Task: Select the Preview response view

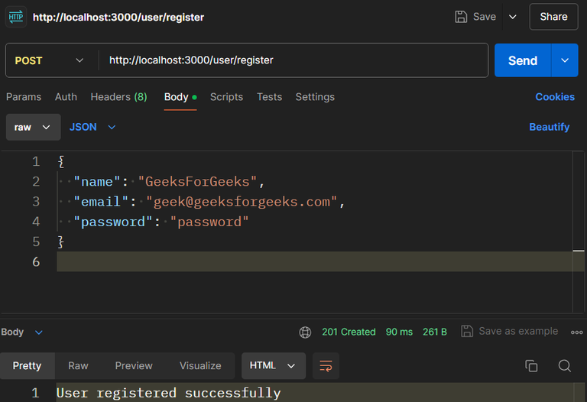Action: coord(134,365)
